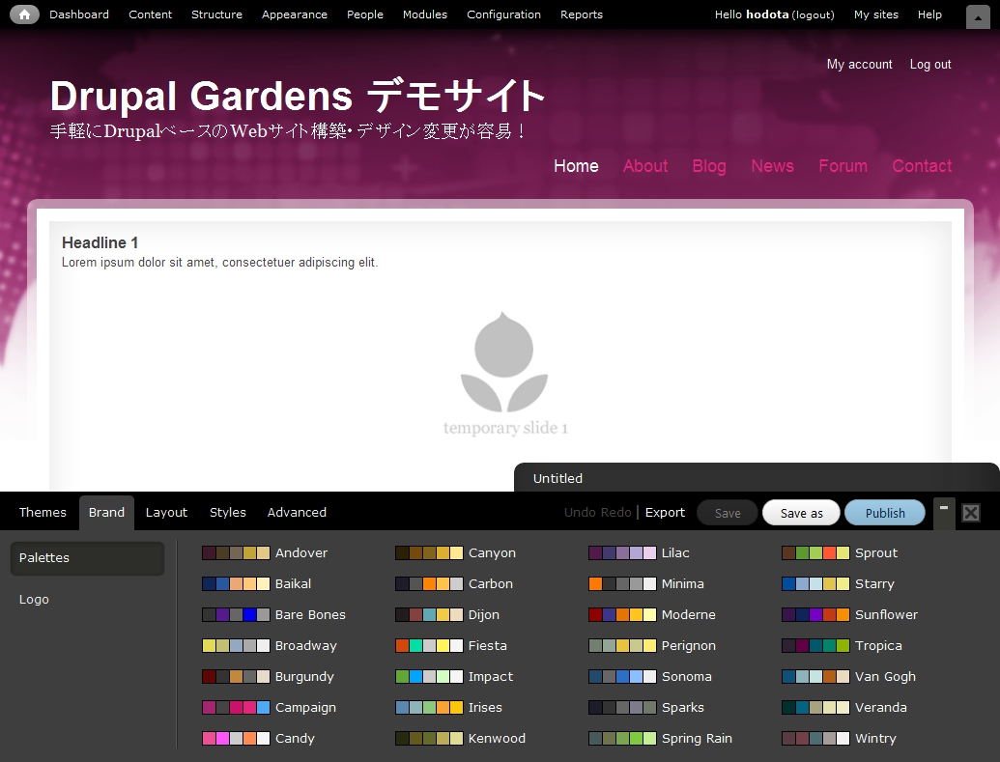Open the Configuration admin menu
This screenshot has width=1000, height=762.
[x=503, y=14]
